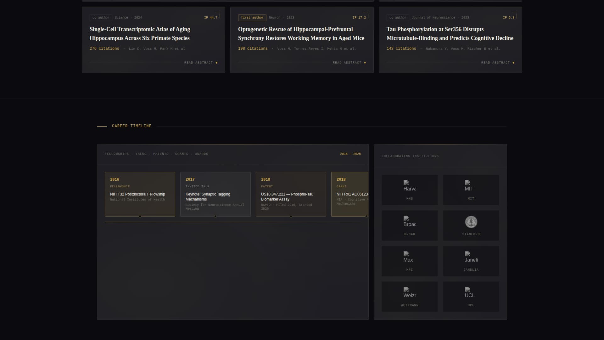Open the Janelia institution tile
Screen dimensions: 604x340
pyautogui.click(x=471, y=261)
